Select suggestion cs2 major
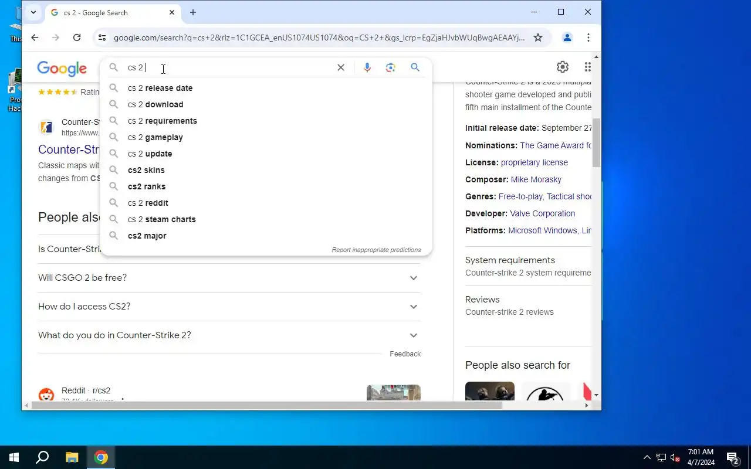Screen dimensions: 751x469 point(266,236)
